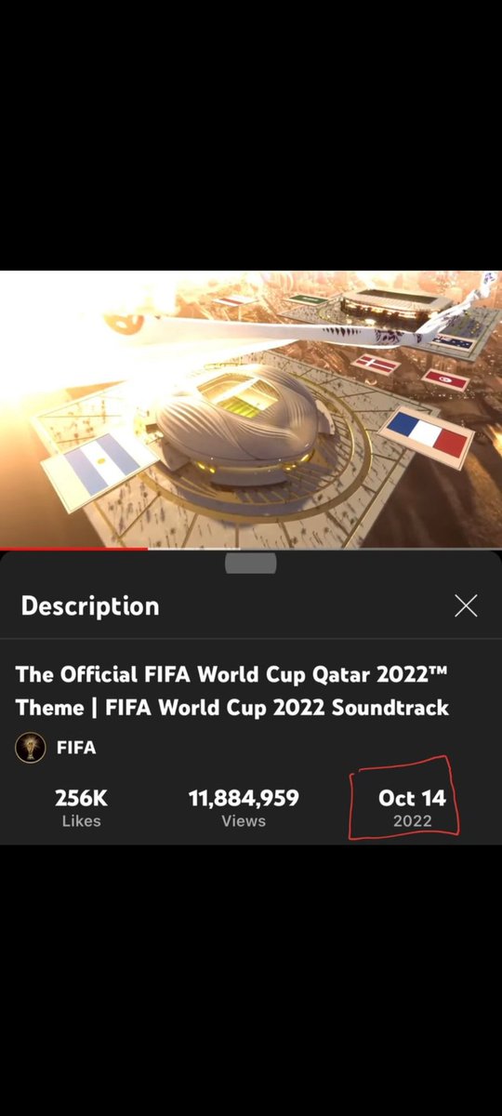Viewport: 502px width, 1116px height.
Task: Tap the 256K likes count
Action: (80, 797)
